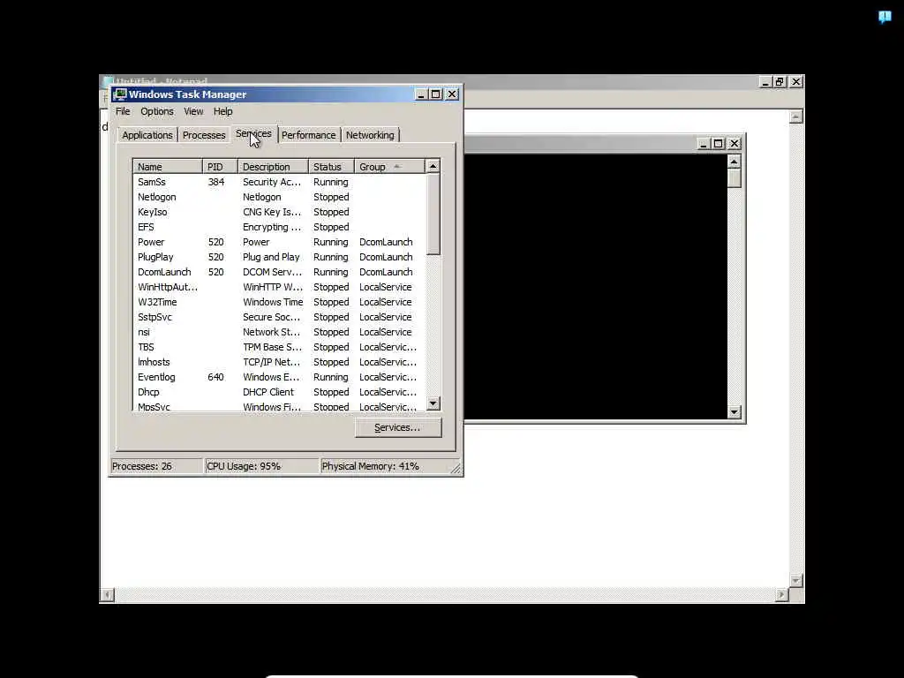Sort by Description column header
The image size is (904, 678).
(273, 167)
